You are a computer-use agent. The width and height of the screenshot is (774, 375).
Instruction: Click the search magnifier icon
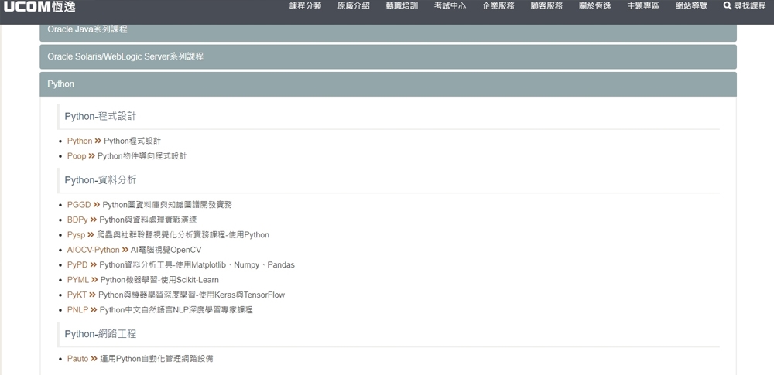pyautogui.click(x=727, y=6)
